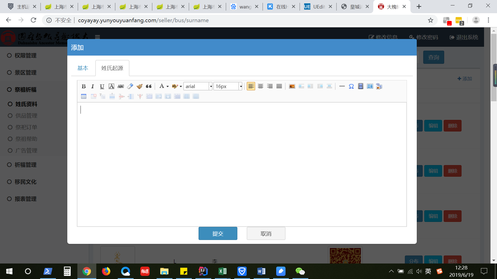Select the 姓氏起源 tab
Image resolution: width=497 pixels, height=279 pixels.
coord(112,68)
